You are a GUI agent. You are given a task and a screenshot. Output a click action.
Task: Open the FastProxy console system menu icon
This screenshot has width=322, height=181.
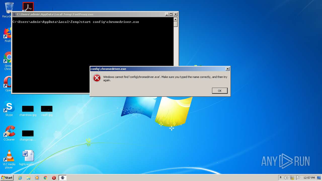pos(15,14)
